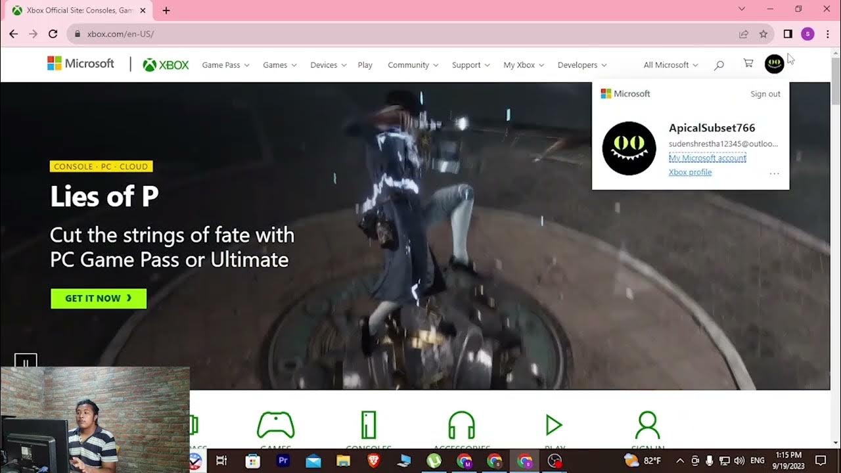Open Task View on the taskbar
This screenshot has width=841, height=473.
coord(221,461)
